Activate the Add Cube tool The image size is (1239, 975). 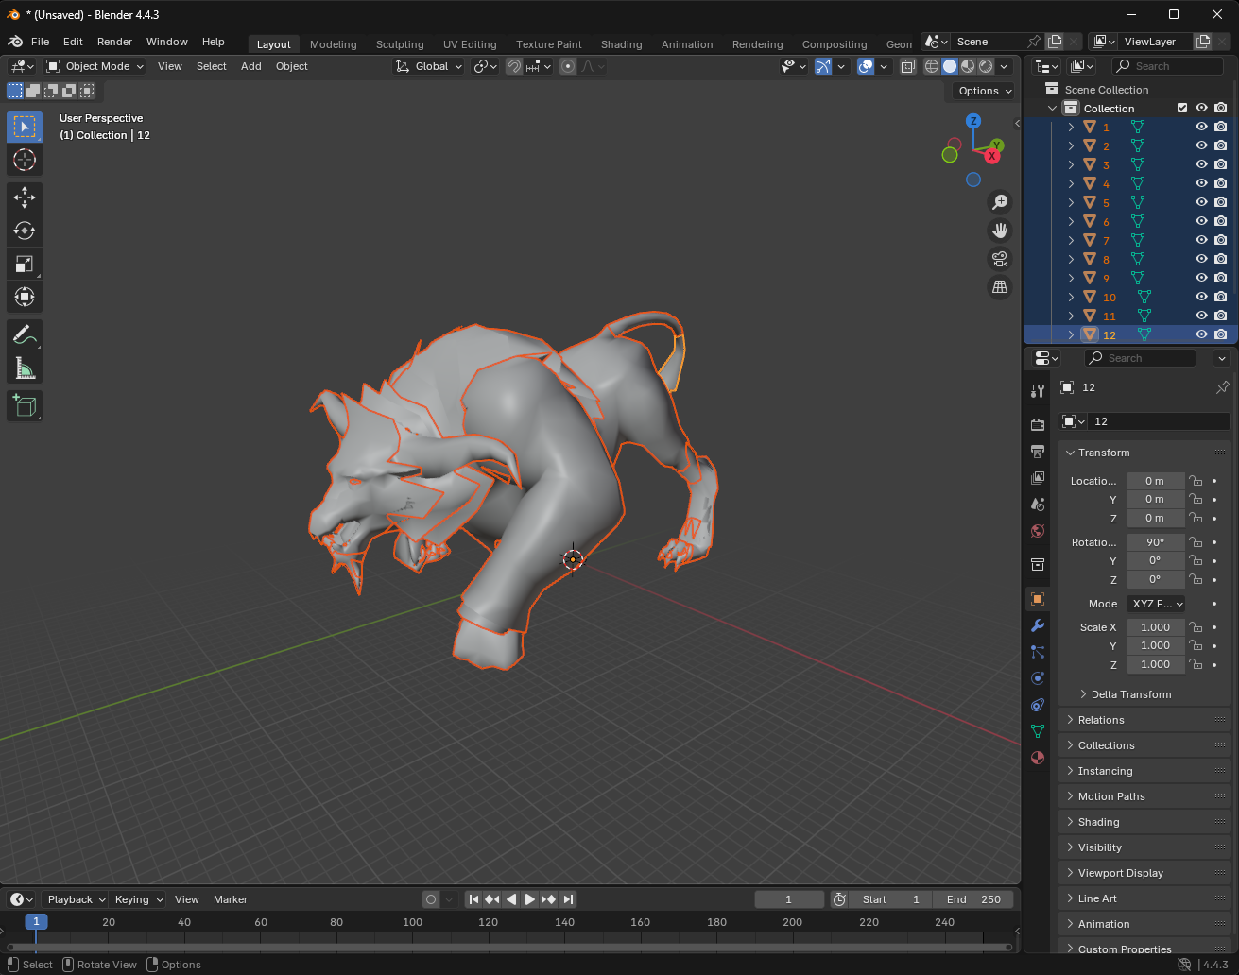click(x=25, y=406)
